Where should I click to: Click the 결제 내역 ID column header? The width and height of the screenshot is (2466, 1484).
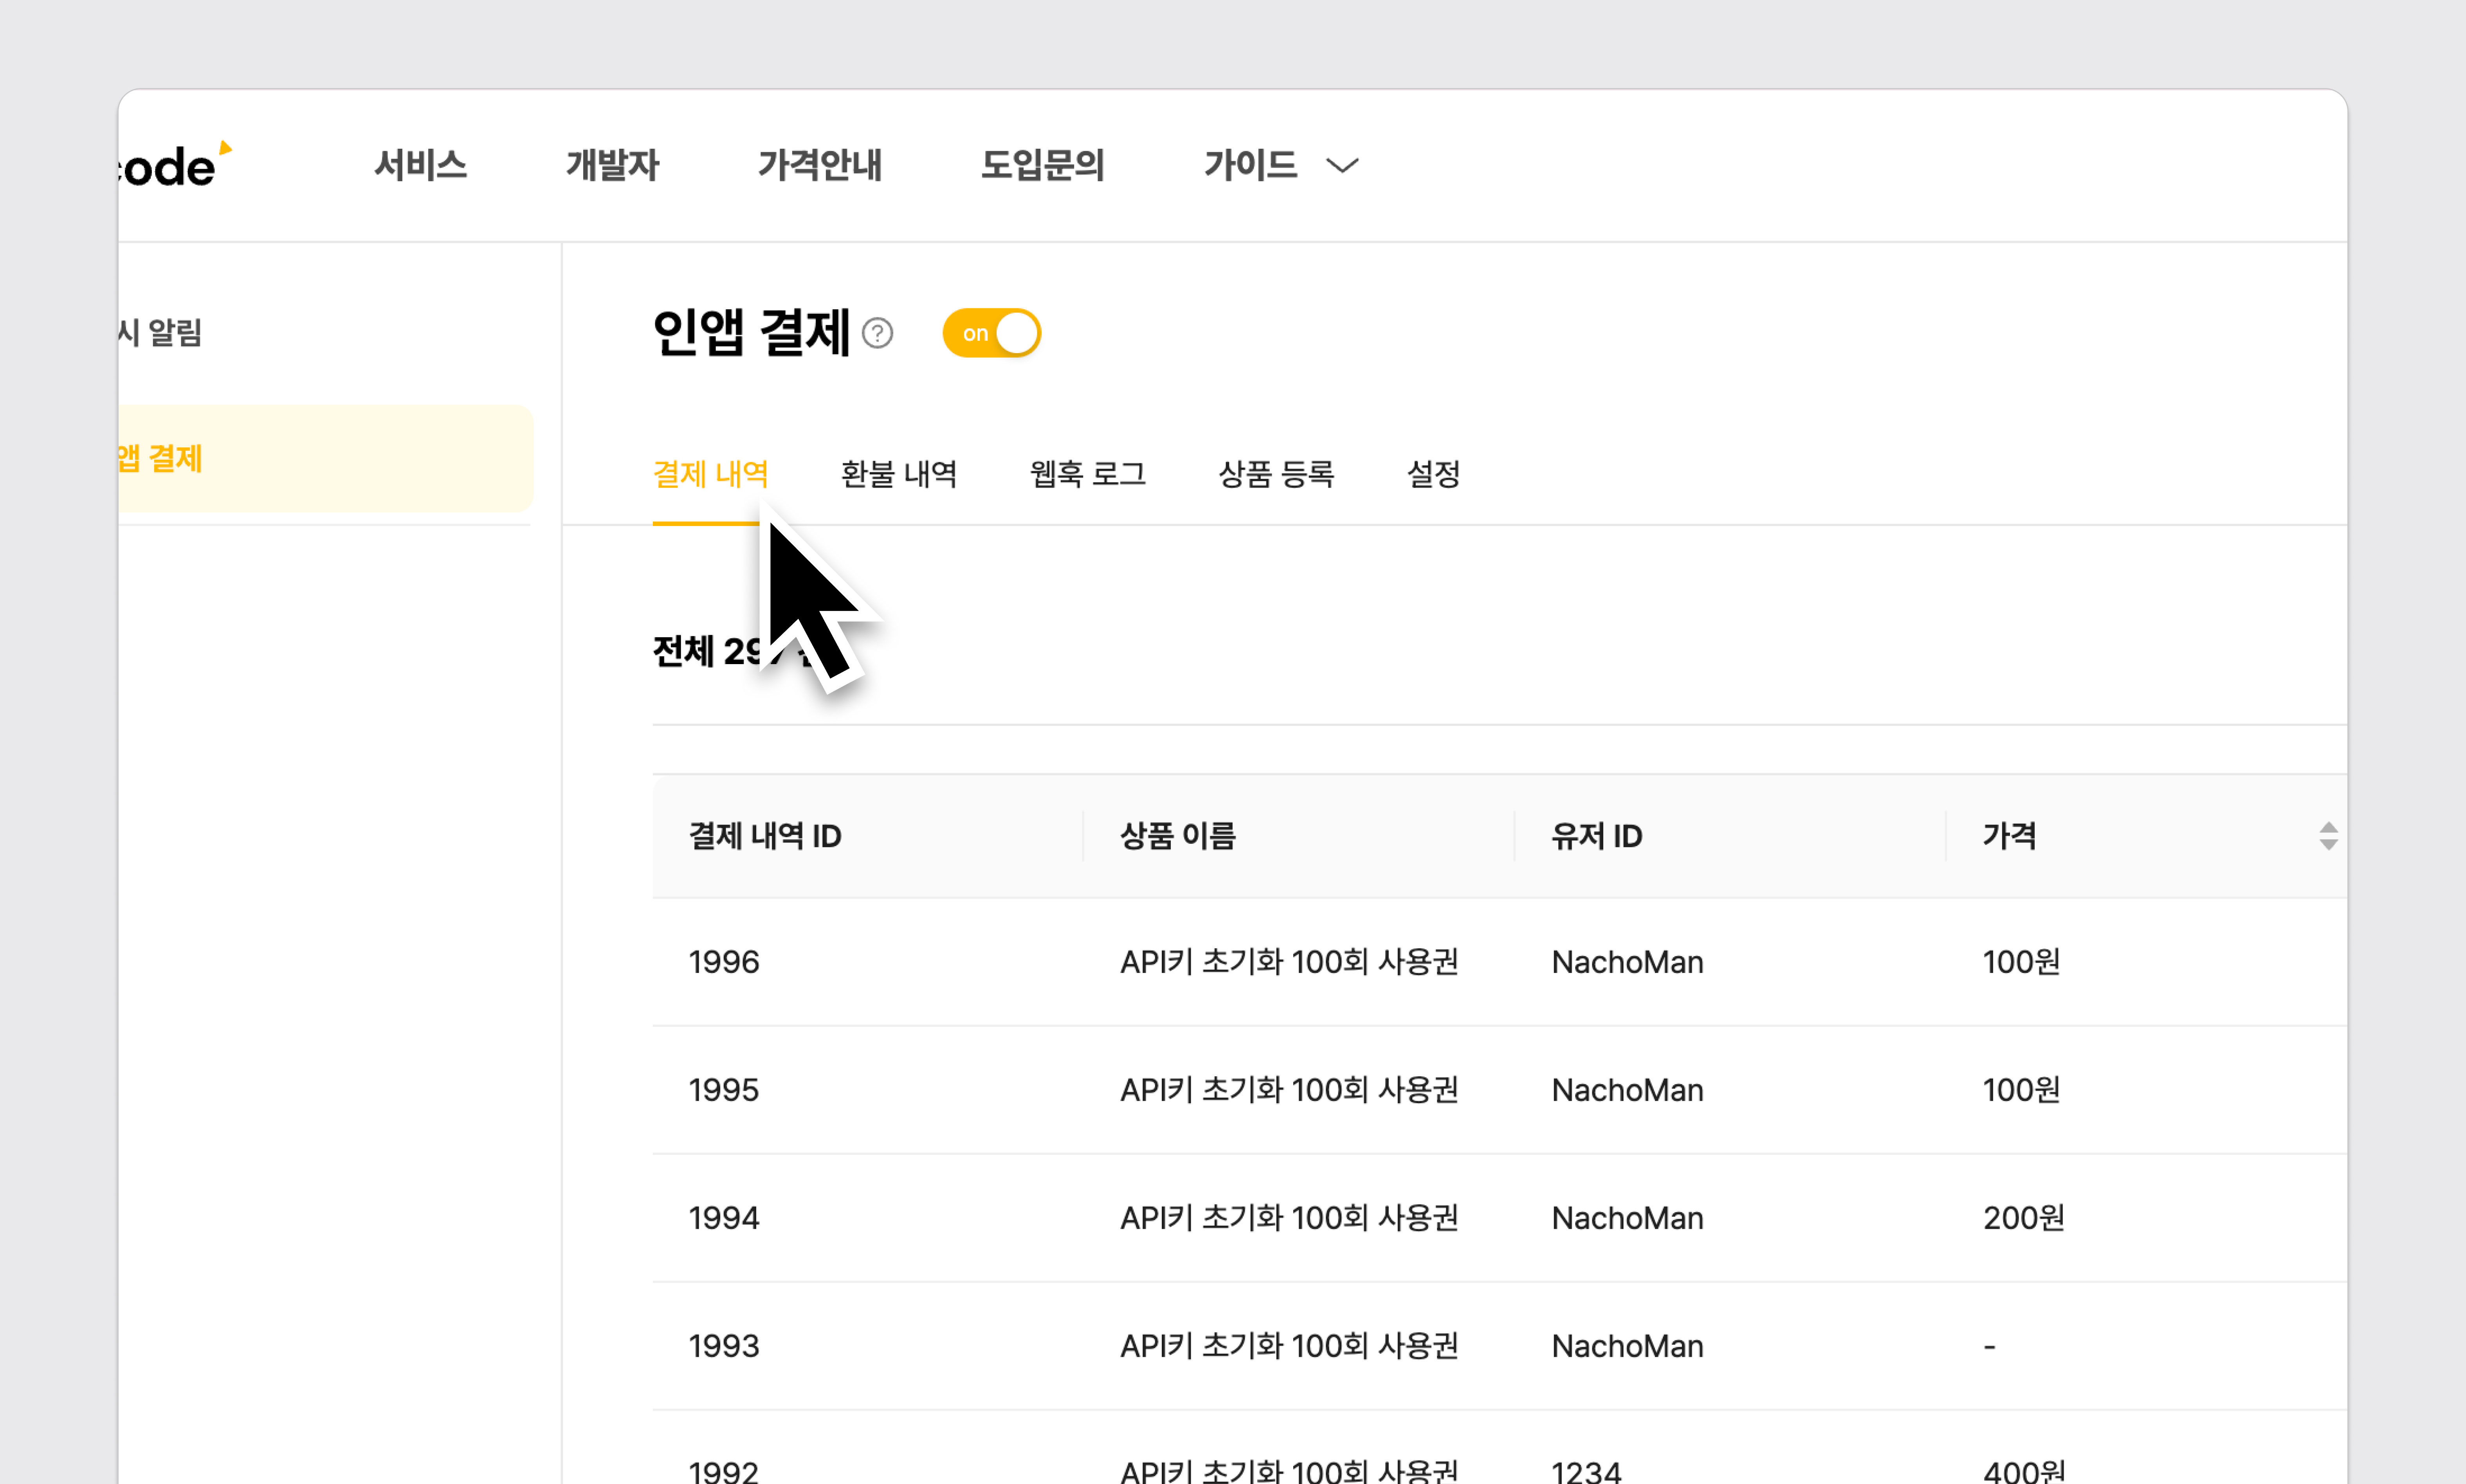(765, 836)
